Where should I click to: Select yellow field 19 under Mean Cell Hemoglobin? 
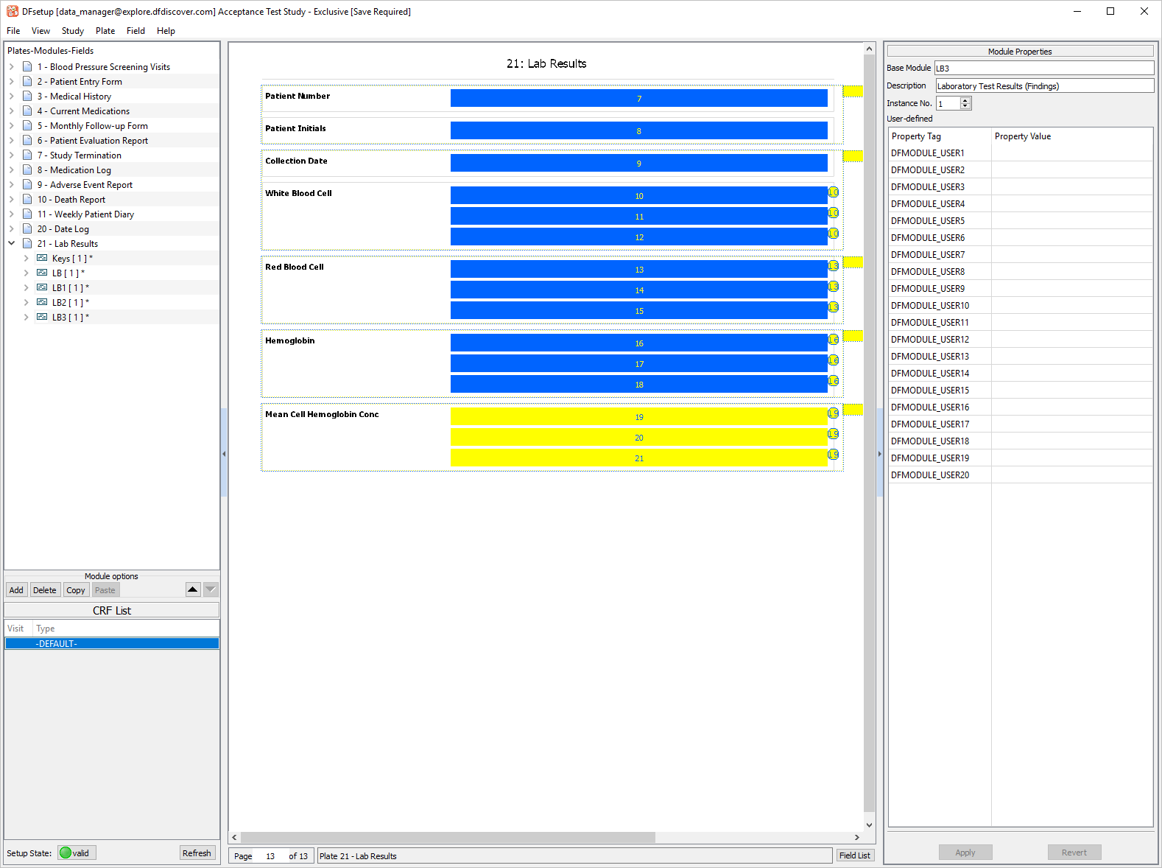(x=638, y=417)
